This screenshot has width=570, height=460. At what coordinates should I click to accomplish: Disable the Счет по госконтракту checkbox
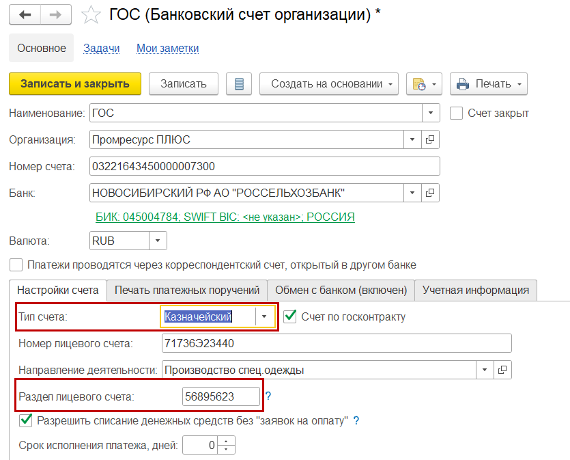(291, 316)
